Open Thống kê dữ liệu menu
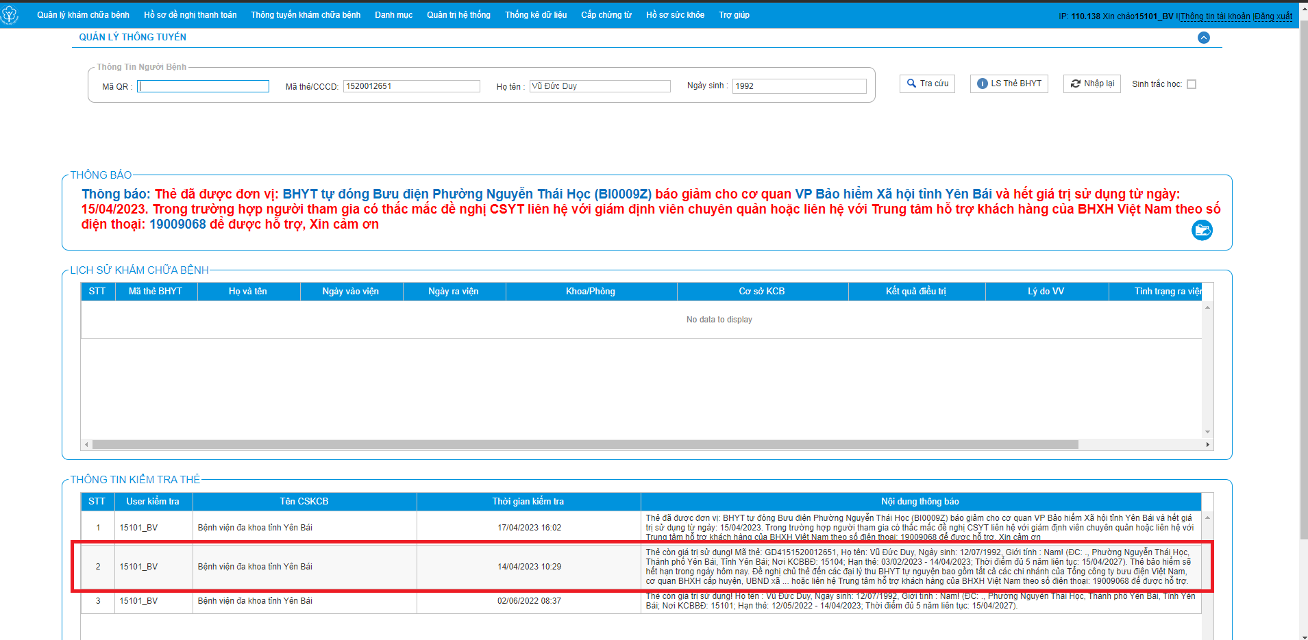 pyautogui.click(x=536, y=15)
